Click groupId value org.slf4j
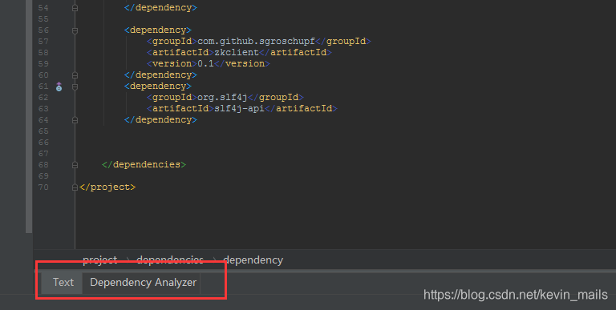This screenshot has width=616, height=310. tap(222, 97)
